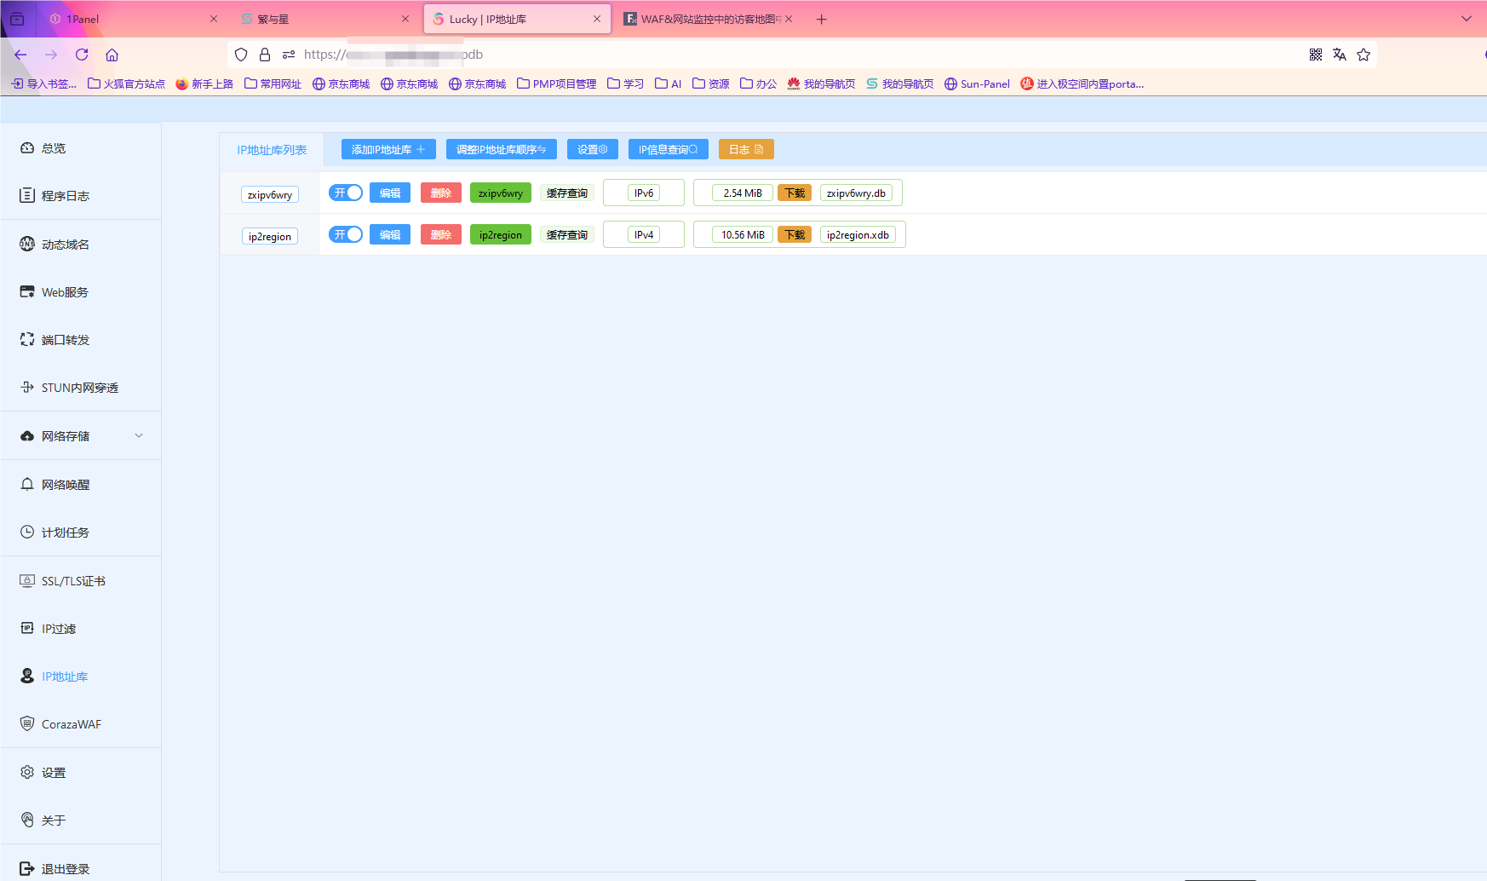Viewport: 1487px width, 881px height.
Task: Click the 退出登录 logout icon
Action: 27,869
